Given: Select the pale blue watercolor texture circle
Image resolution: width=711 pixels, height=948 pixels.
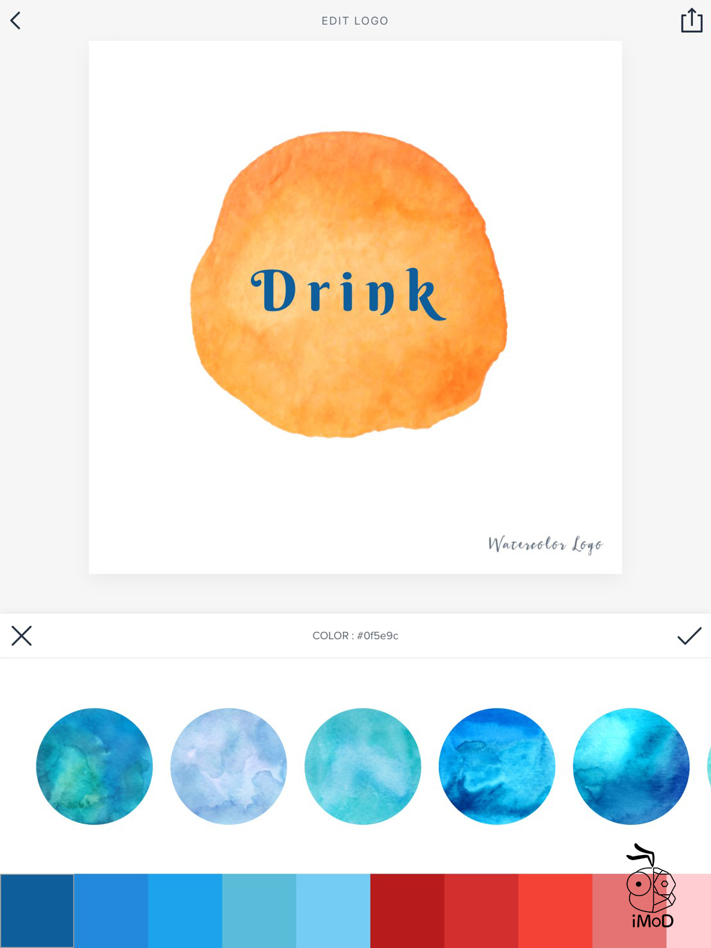Looking at the screenshot, I should pyautogui.click(x=228, y=766).
